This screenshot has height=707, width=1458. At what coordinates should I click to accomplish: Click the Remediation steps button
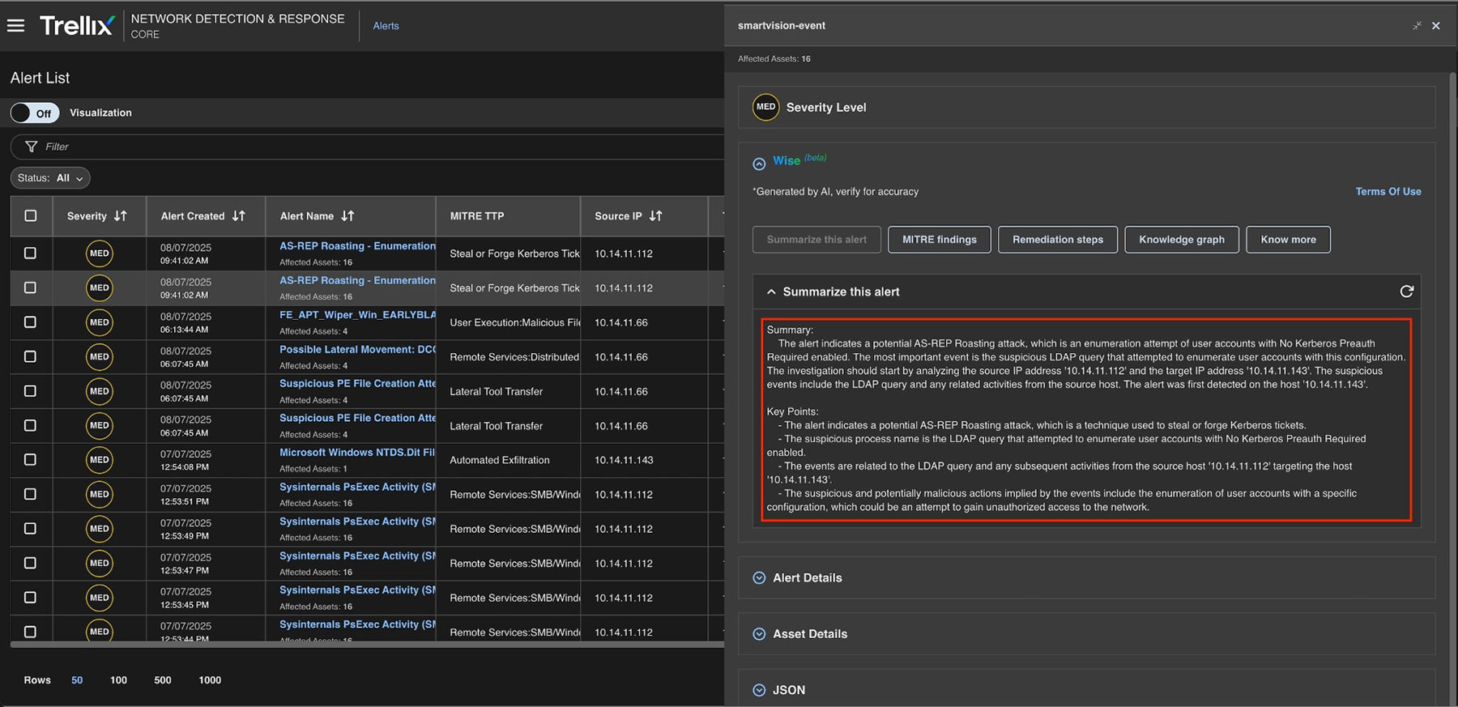coord(1057,240)
